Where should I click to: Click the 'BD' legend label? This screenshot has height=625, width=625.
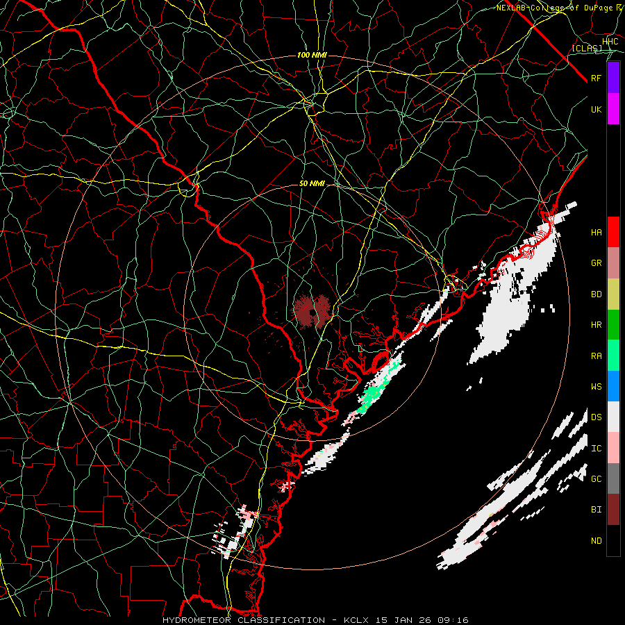(x=596, y=294)
